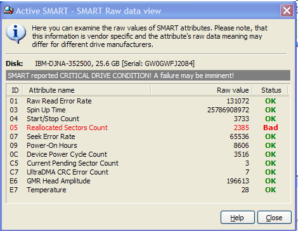Click the raw value 65536
The image size is (298, 231).
click(240, 136)
